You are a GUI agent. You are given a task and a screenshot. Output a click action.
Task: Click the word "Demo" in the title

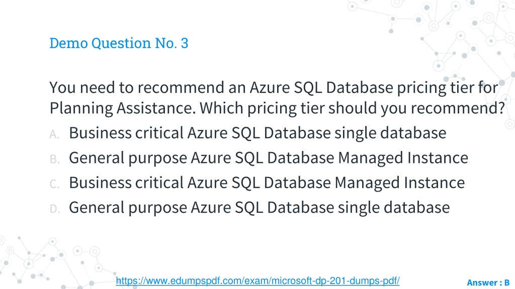pos(68,43)
